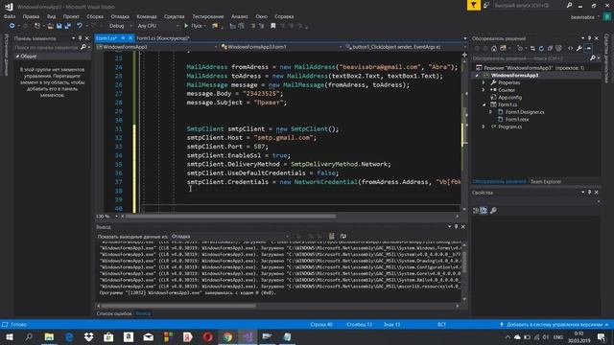
Task: Click the Output panel vertical scrollbar
Action: pos(464,262)
